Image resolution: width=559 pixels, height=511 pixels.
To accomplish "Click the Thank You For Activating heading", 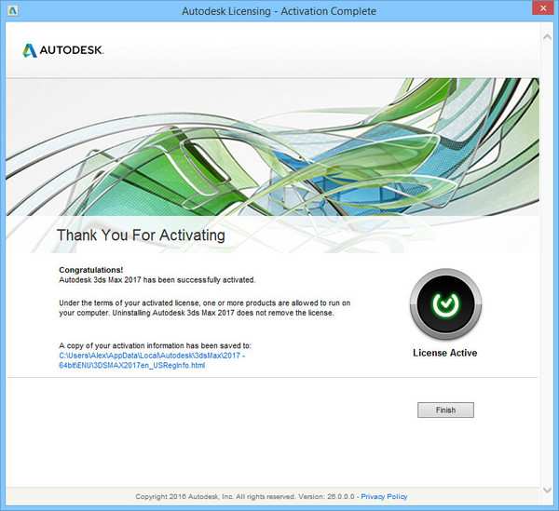I will point(141,235).
